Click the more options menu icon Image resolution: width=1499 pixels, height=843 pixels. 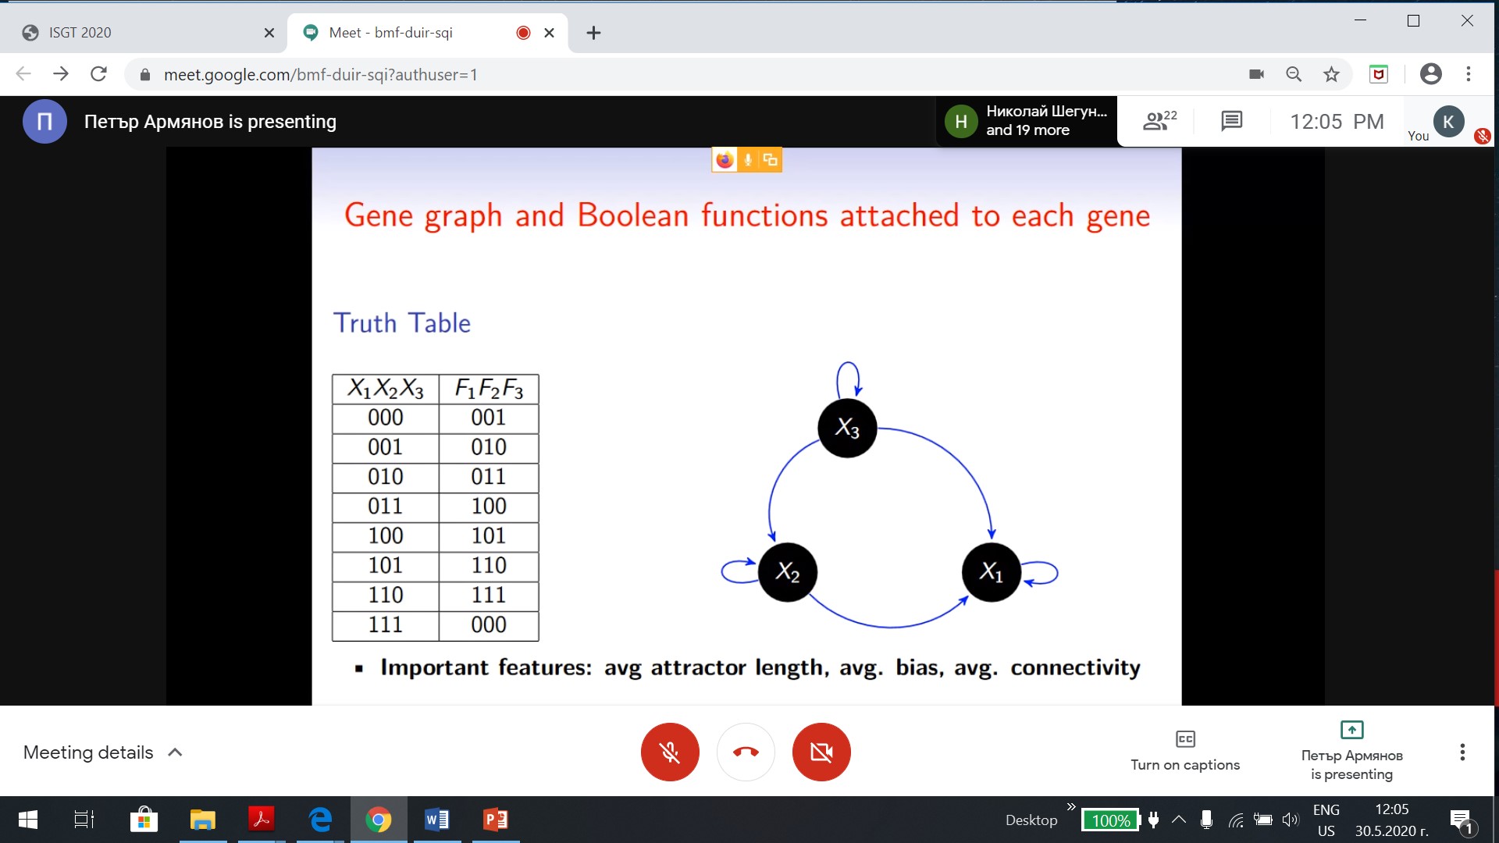tap(1462, 752)
